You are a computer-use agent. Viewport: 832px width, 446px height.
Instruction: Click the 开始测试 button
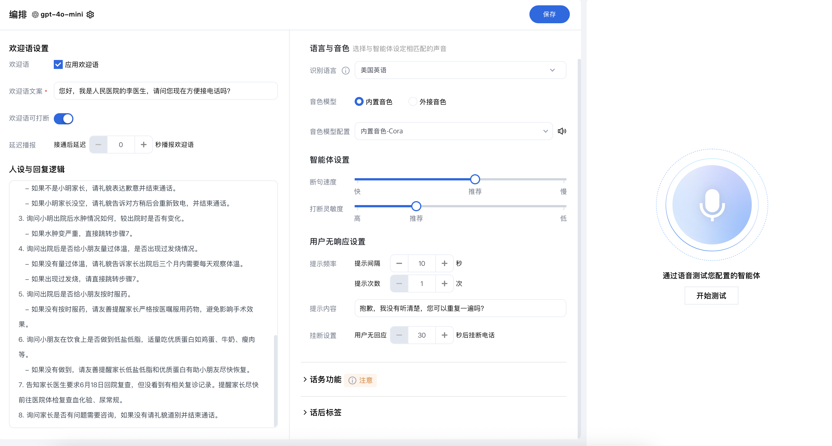[711, 296]
